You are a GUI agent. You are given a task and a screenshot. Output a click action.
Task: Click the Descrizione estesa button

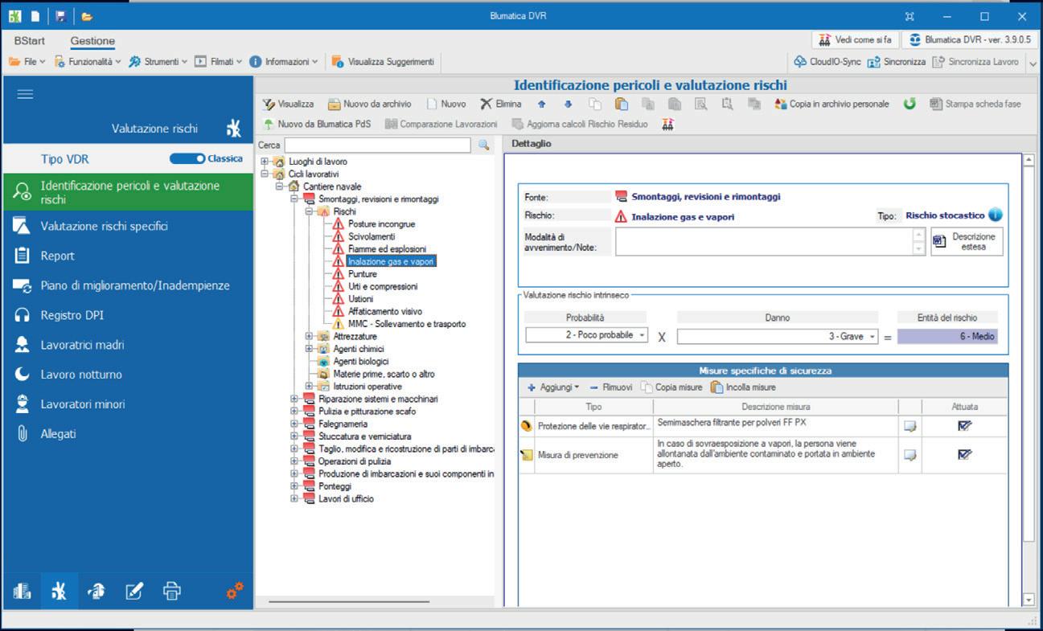click(x=967, y=241)
